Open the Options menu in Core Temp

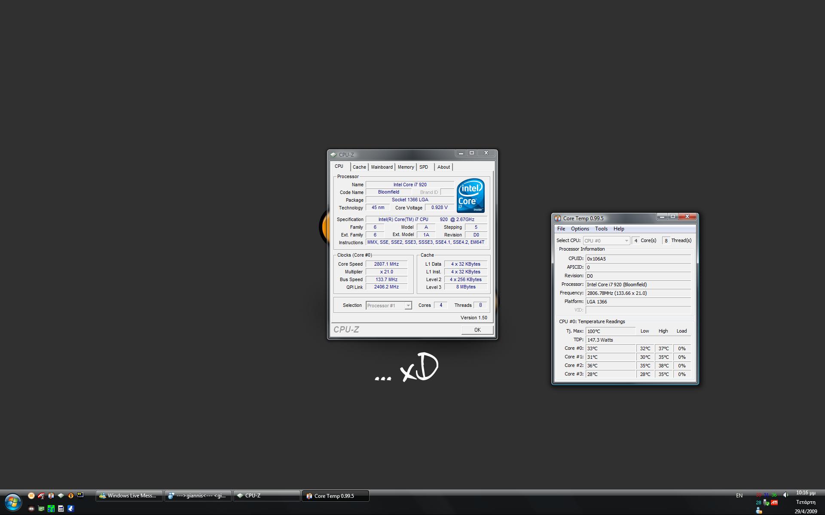point(580,229)
